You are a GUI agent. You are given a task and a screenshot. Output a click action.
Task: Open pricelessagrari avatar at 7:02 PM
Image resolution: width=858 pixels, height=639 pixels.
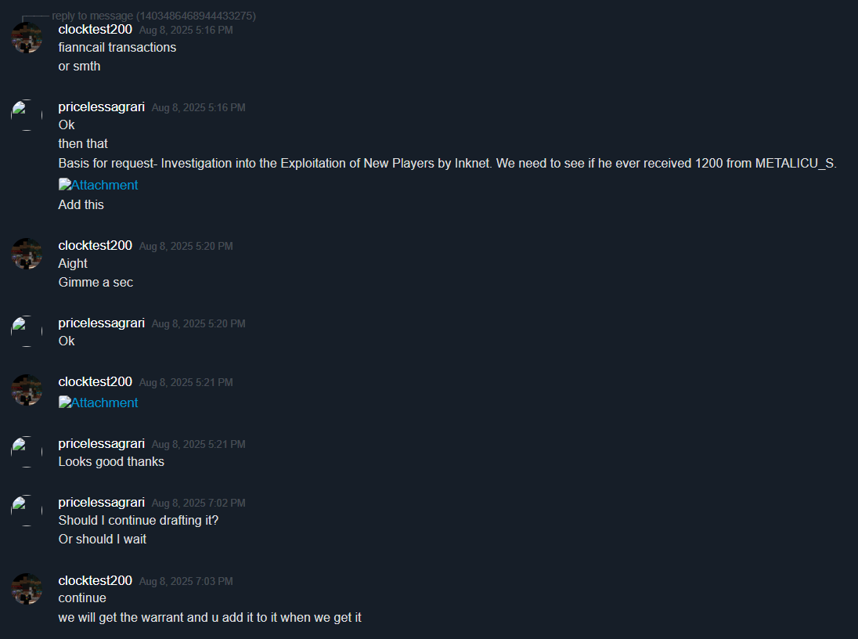coord(27,511)
